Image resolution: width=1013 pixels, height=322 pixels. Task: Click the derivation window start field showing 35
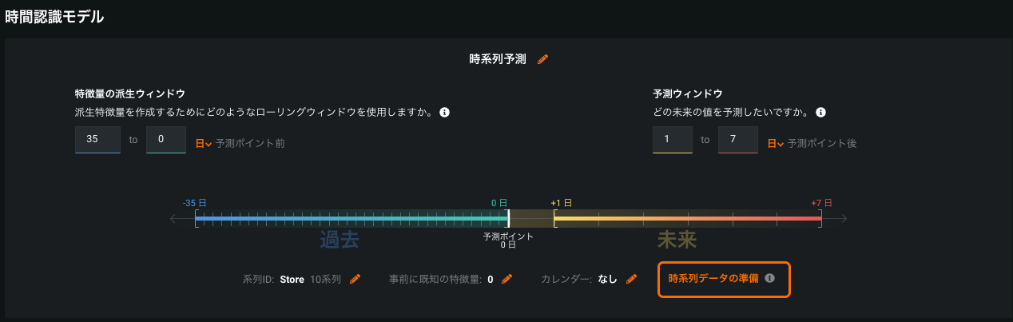click(97, 139)
